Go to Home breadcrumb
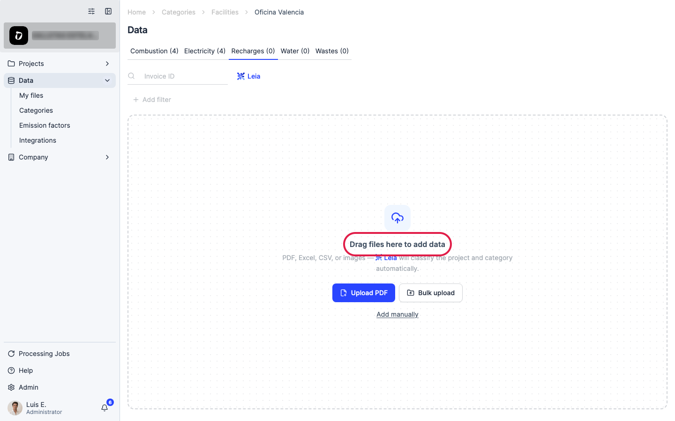Screen dimensions: 675x421 click(136, 12)
